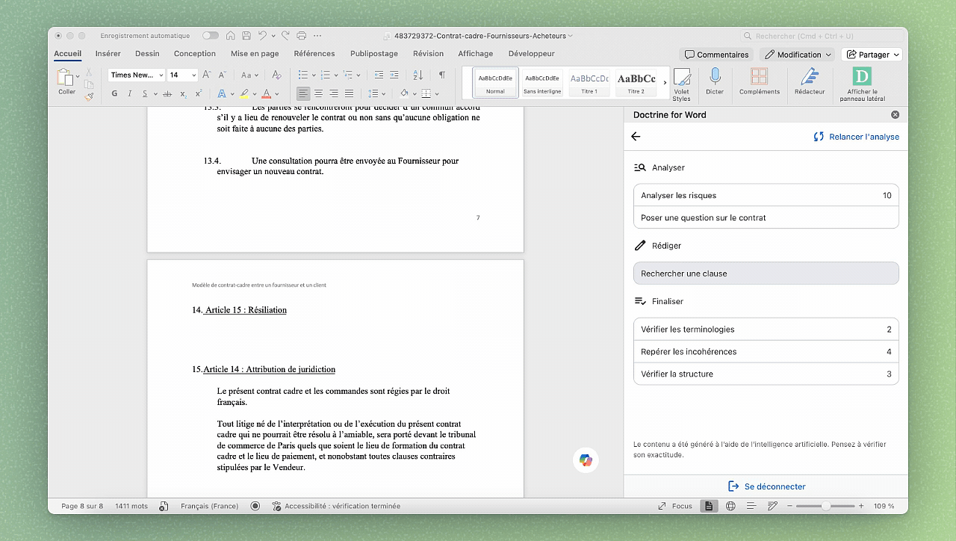The width and height of the screenshot is (956, 541).
Task: Enable center paragraph alignment
Action: [318, 93]
